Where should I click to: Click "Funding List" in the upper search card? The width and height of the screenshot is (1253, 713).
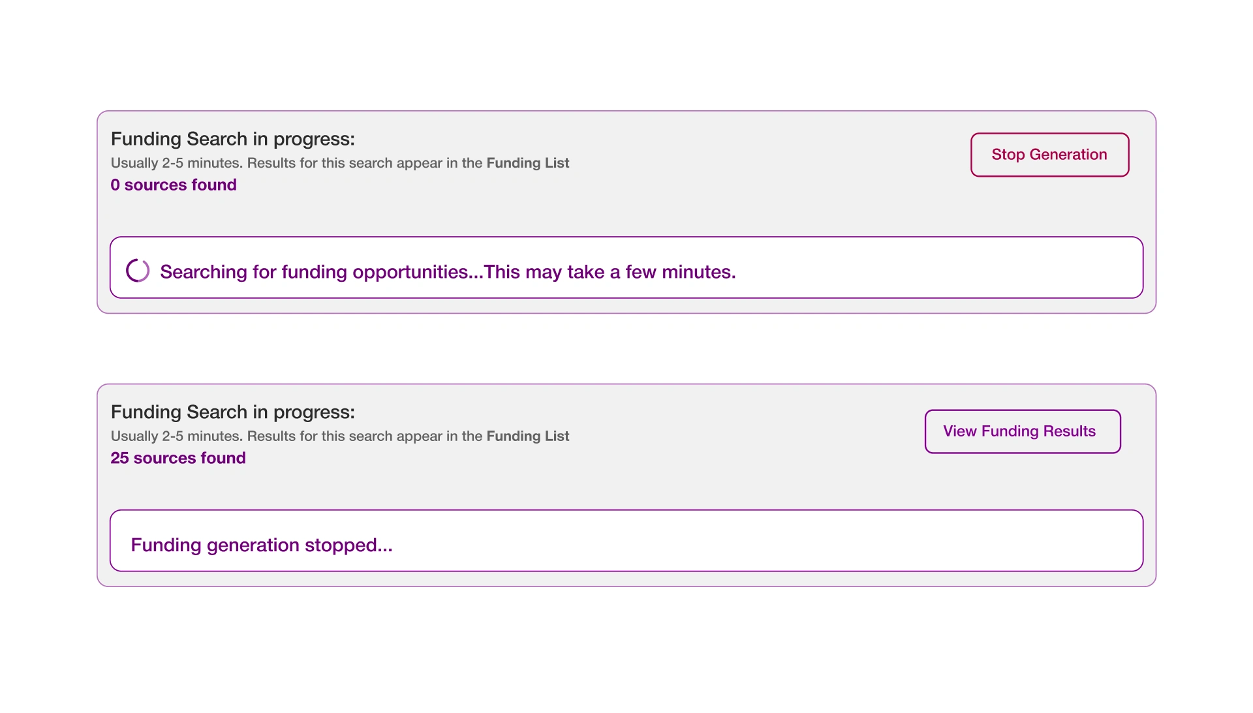(527, 163)
